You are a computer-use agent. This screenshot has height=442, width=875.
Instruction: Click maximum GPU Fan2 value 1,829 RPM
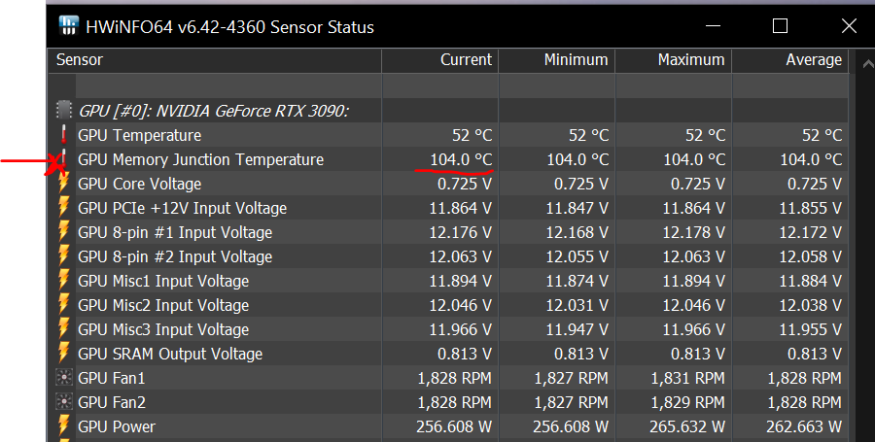pyautogui.click(x=688, y=402)
